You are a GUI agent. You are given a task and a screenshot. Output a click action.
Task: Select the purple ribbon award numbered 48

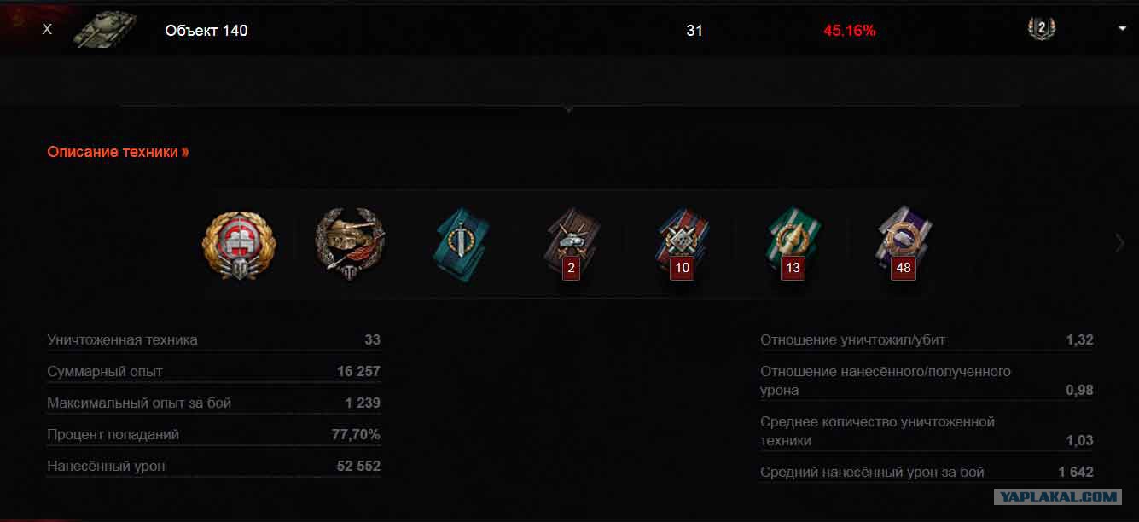904,244
